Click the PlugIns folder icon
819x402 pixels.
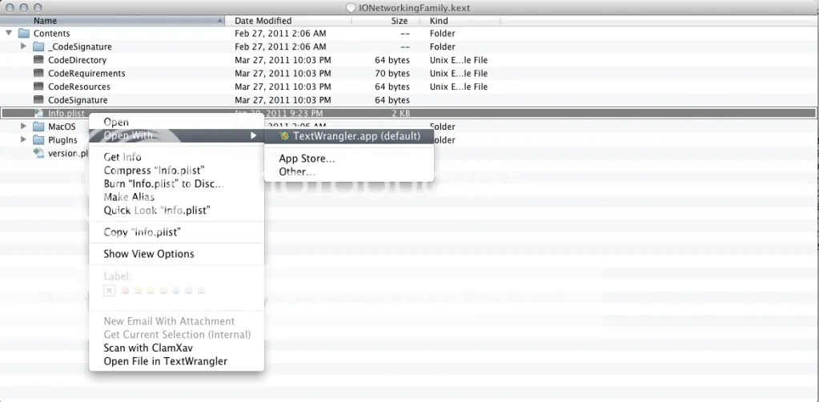[38, 140]
